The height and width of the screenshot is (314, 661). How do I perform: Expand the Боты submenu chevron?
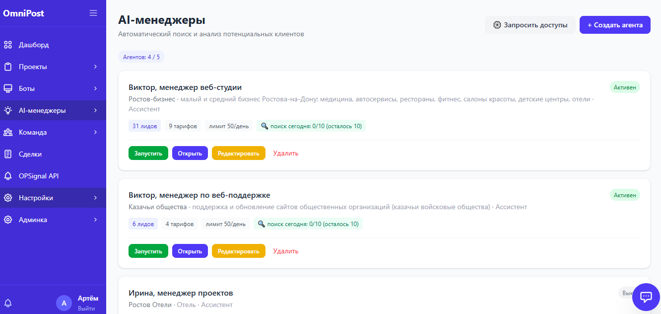click(x=95, y=88)
